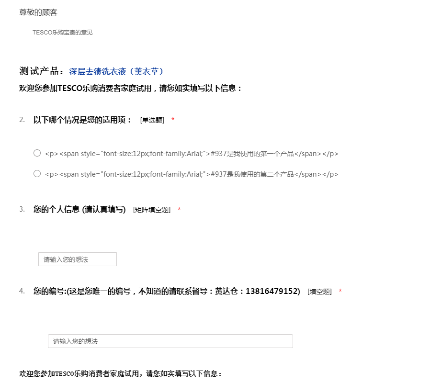The height and width of the screenshot is (383, 431).
Task: Click the welcome heading below the test product line
Action: point(131,88)
